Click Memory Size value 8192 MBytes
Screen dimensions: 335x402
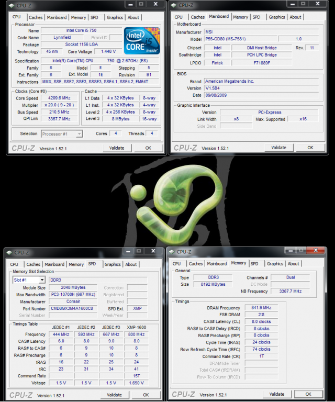[x=213, y=284]
